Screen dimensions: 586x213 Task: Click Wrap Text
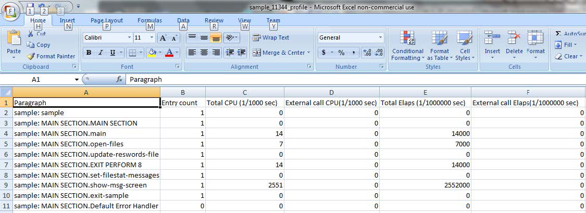271,37
